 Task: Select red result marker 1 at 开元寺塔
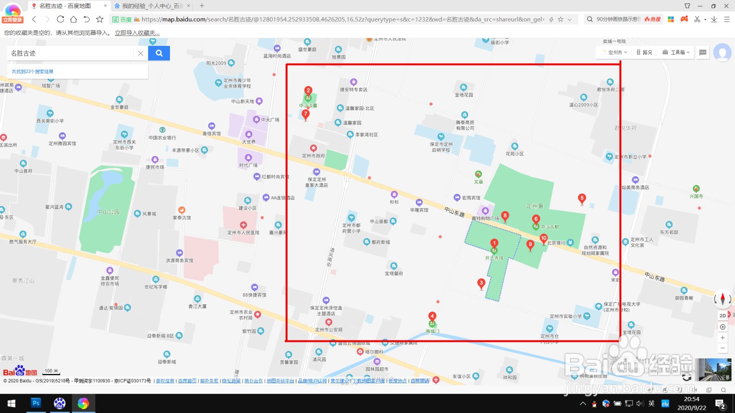coord(494,243)
